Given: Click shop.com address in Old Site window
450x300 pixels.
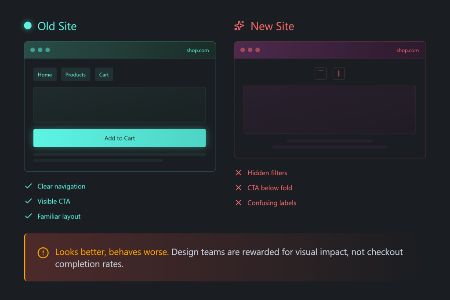Looking at the screenshot, I should pyautogui.click(x=198, y=51).
